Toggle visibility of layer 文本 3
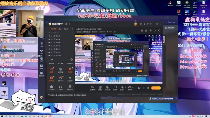 [x=49, y=36]
